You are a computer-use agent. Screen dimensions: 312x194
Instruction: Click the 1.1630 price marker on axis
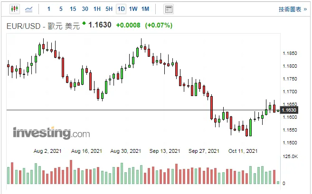pyautogui.click(x=289, y=110)
